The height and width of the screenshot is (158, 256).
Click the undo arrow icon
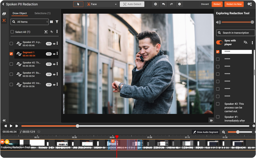(163, 4)
